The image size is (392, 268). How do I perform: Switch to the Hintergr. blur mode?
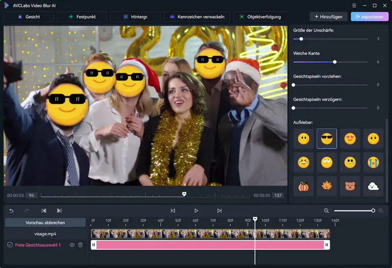click(135, 17)
